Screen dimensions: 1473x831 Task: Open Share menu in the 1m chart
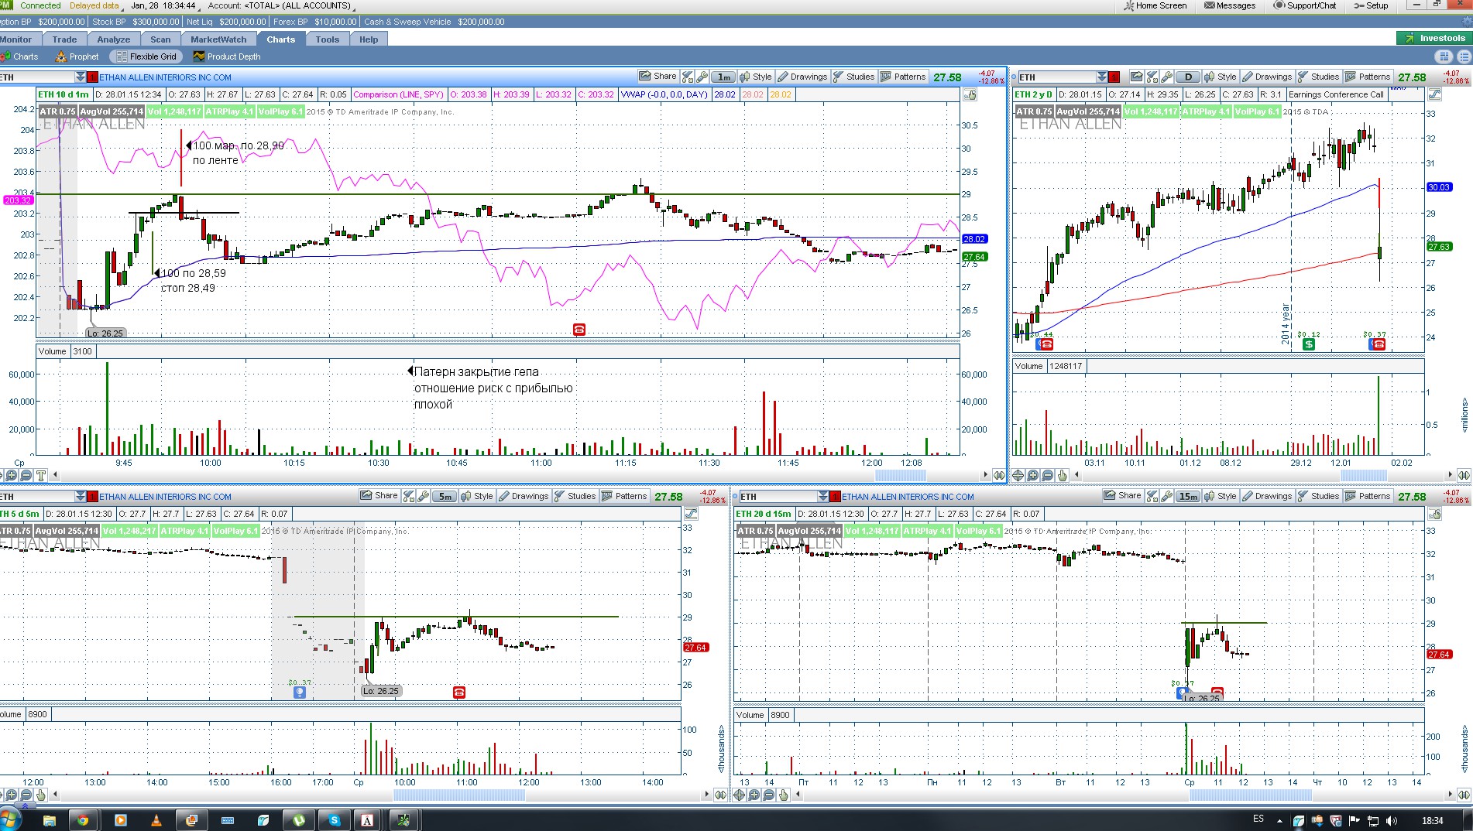658,77
